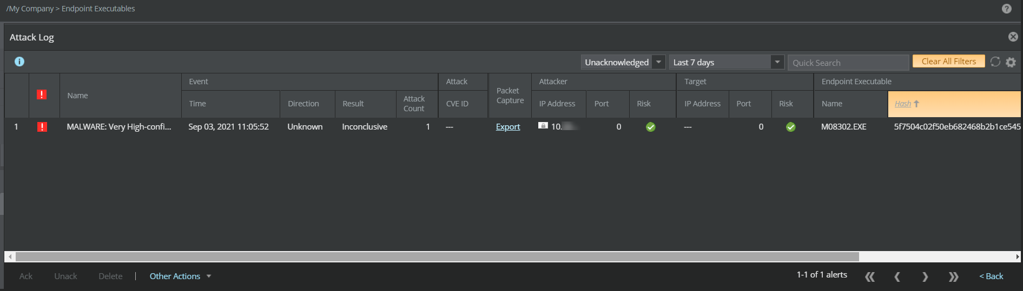Click the My Company breadcrumb

(31, 9)
